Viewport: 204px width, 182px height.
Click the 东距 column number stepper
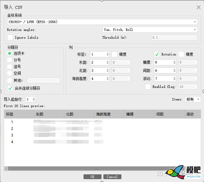pos(100,62)
